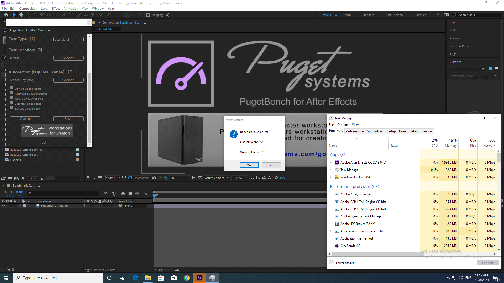Viewport: 504px width, 283px height.
Task: Open Test Type Standard dropdown
Action: (x=69, y=39)
